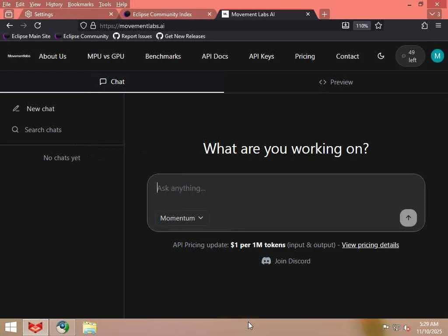The height and width of the screenshot is (336, 448).
Task: Click View pricing details link
Action: pos(370,245)
